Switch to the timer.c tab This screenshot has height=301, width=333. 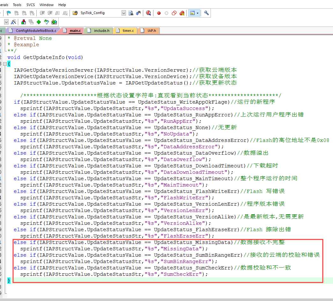point(125,31)
